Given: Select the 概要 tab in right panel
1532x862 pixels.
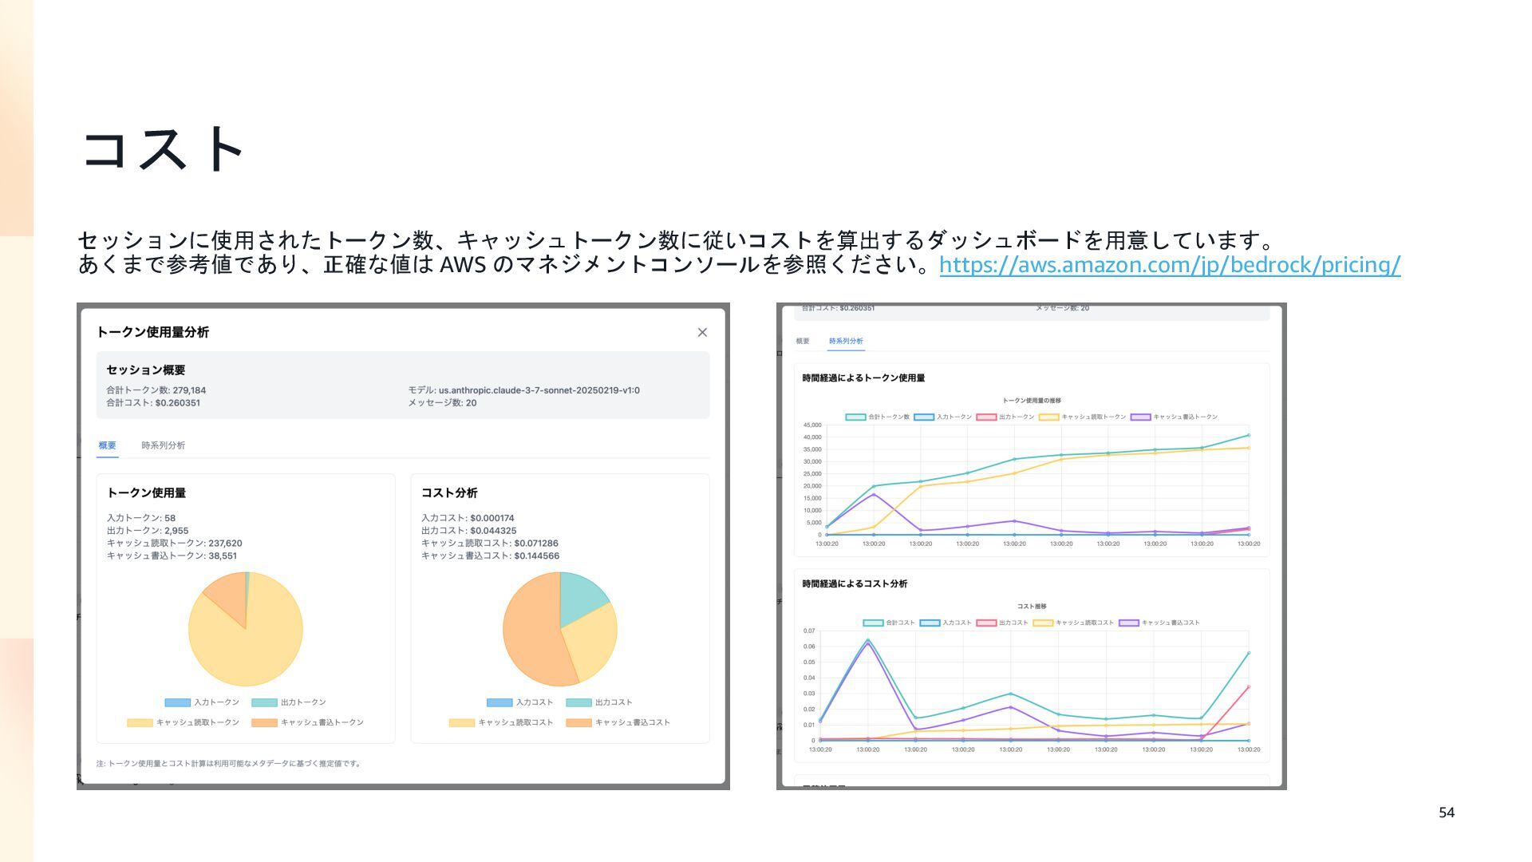Looking at the screenshot, I should click(x=802, y=341).
